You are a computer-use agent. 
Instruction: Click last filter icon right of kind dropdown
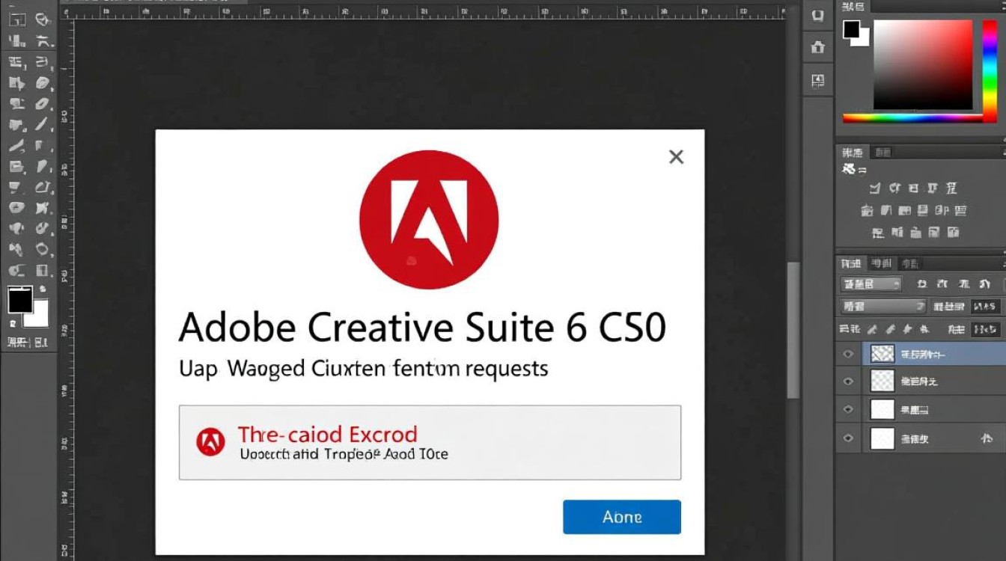(x=984, y=284)
